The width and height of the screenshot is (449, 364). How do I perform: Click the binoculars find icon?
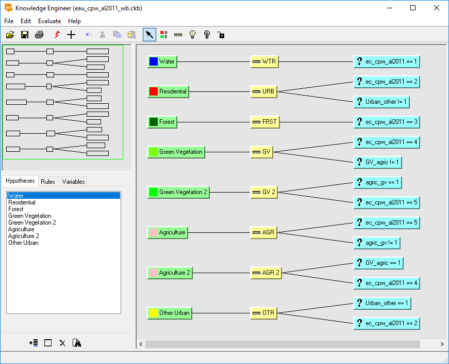point(76,342)
